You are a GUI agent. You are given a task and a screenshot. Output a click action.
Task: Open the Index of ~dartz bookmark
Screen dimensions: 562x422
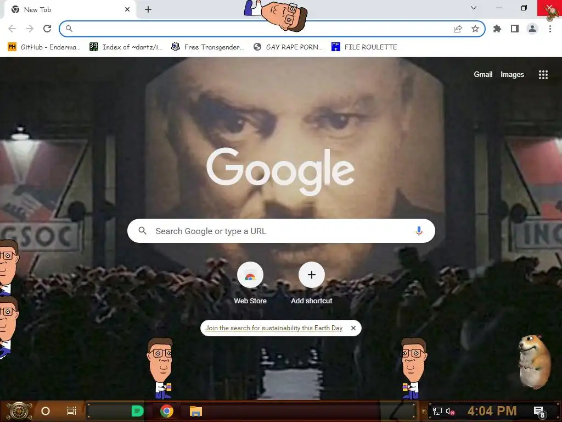point(126,47)
